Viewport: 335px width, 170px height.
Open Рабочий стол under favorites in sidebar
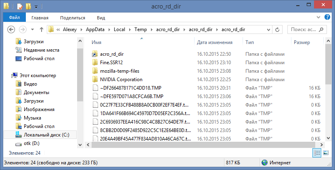[x=39, y=59]
